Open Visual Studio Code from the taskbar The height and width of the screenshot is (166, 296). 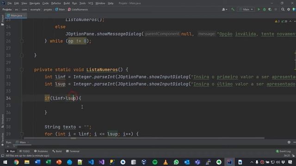[91, 162]
